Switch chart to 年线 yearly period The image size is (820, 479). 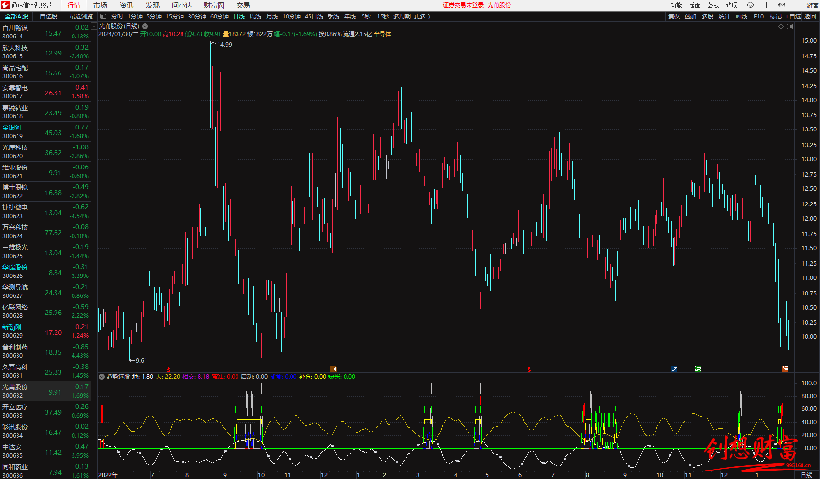(350, 17)
